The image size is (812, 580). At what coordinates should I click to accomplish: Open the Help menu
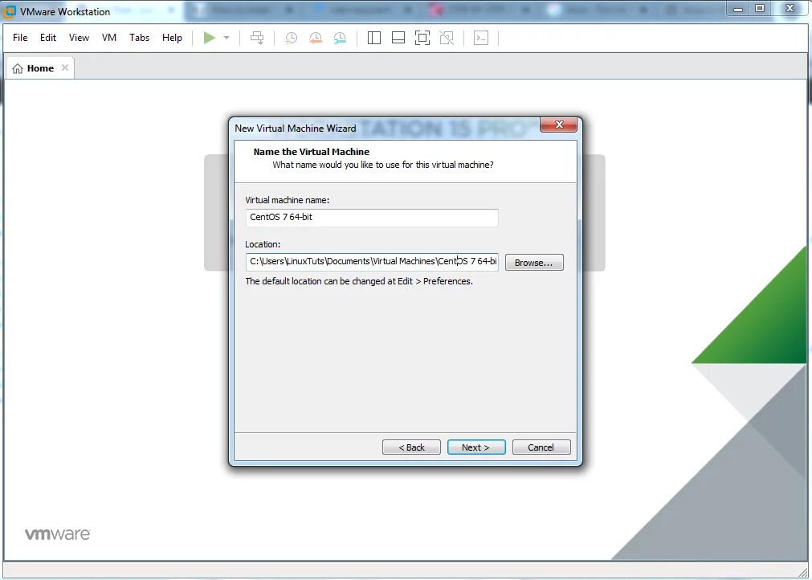point(172,38)
